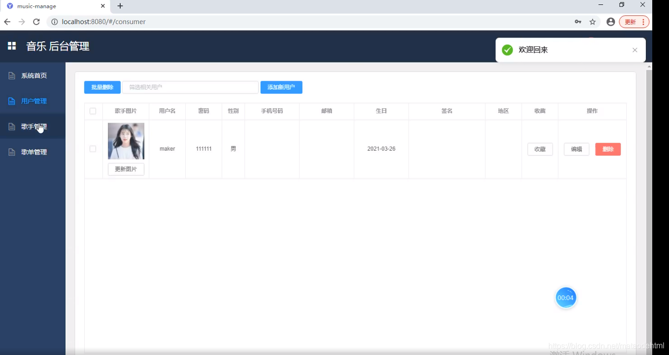Click the 收藏 column header
This screenshot has width=669, height=355.
(540, 111)
